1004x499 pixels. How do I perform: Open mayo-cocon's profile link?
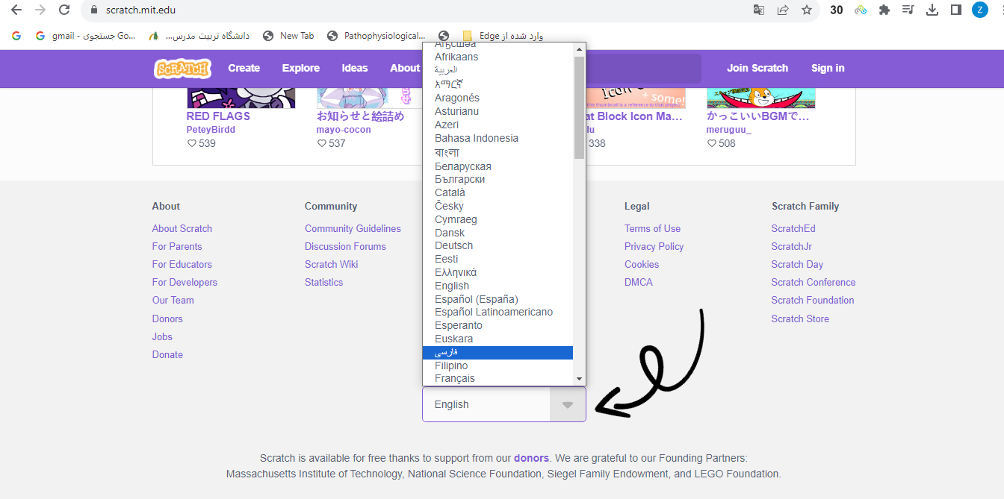click(x=344, y=130)
